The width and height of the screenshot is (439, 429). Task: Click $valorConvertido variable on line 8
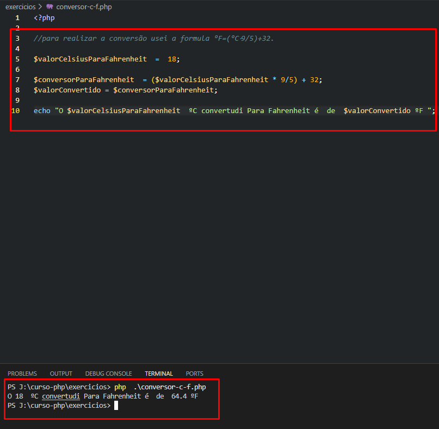[67, 90]
